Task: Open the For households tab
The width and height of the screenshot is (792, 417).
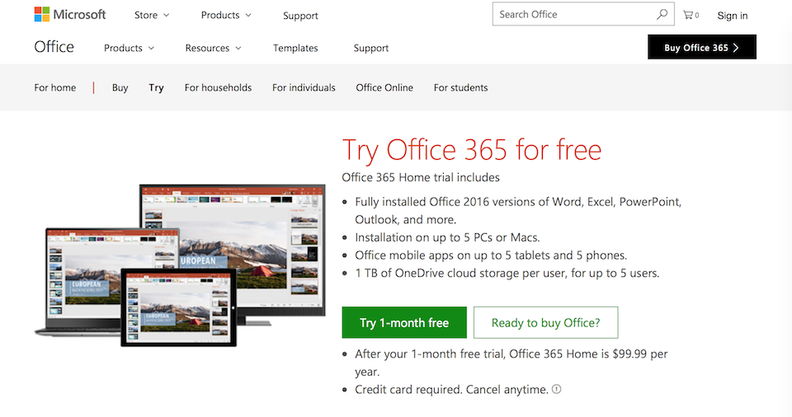Action: (x=218, y=87)
